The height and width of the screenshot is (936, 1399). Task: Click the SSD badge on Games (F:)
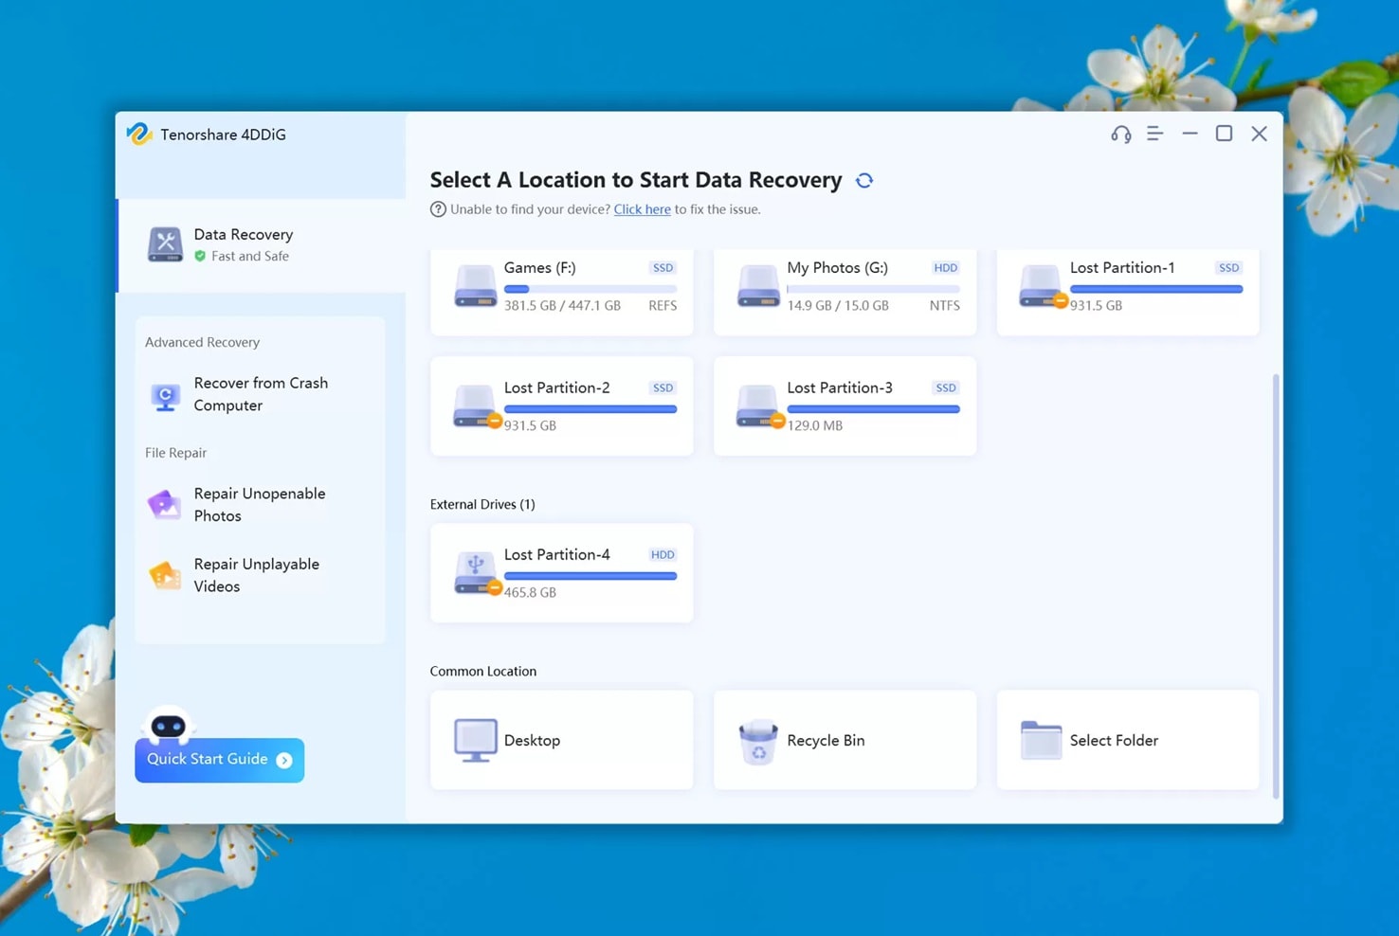[x=663, y=268]
